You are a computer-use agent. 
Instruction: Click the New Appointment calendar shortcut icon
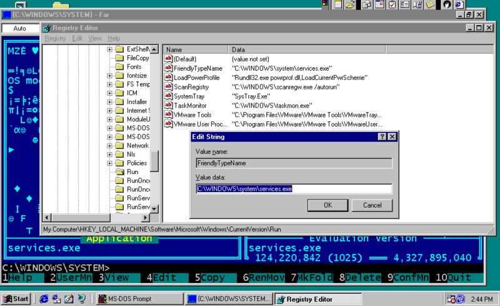(x=379, y=4)
